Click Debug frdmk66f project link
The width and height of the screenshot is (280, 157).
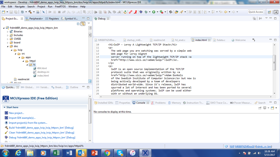coord(42,137)
